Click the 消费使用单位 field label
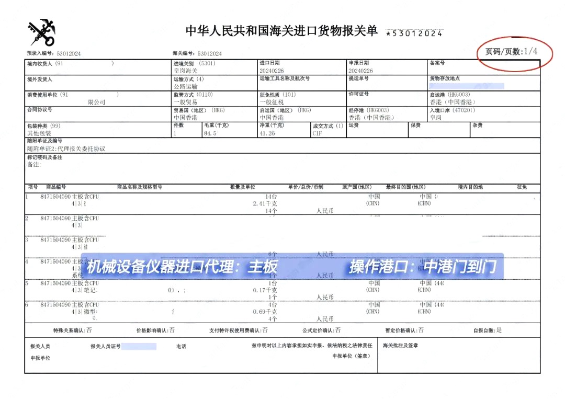The height and width of the screenshot is (399, 565). pyautogui.click(x=42, y=95)
